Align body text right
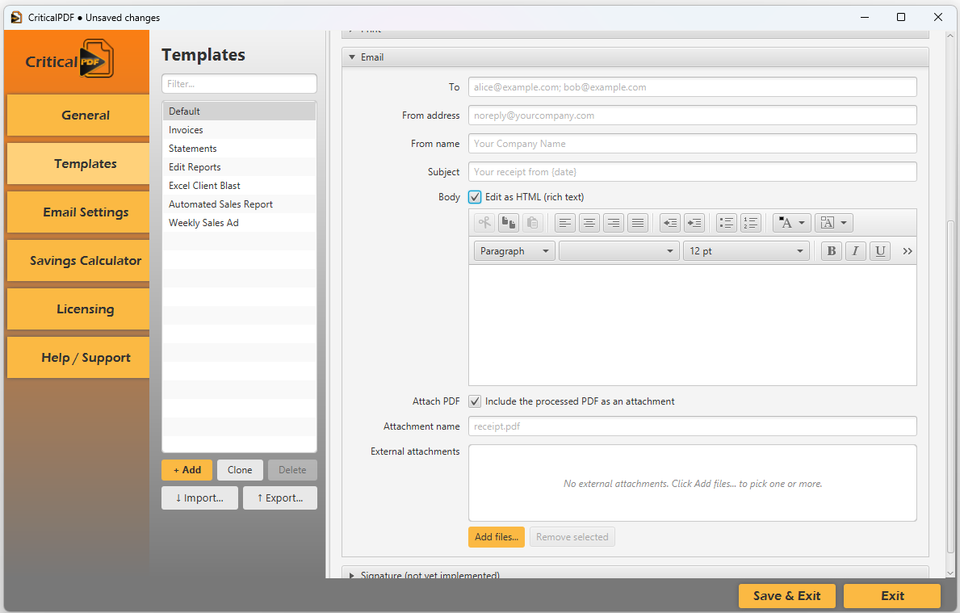This screenshot has height=613, width=960. point(614,223)
